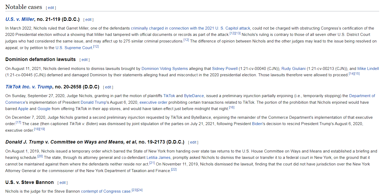Jump to citation 12 after 'U.S. Supreme Court'
Image resolution: width=385 pixels, height=195 pixels.
pos(96,47)
